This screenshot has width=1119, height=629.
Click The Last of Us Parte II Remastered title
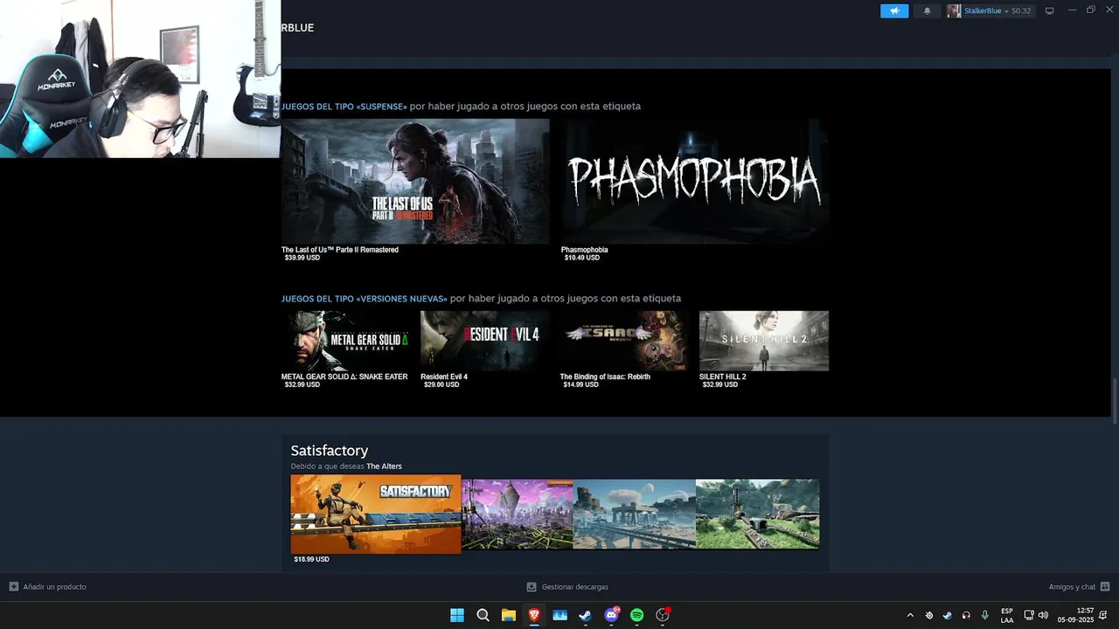340,250
